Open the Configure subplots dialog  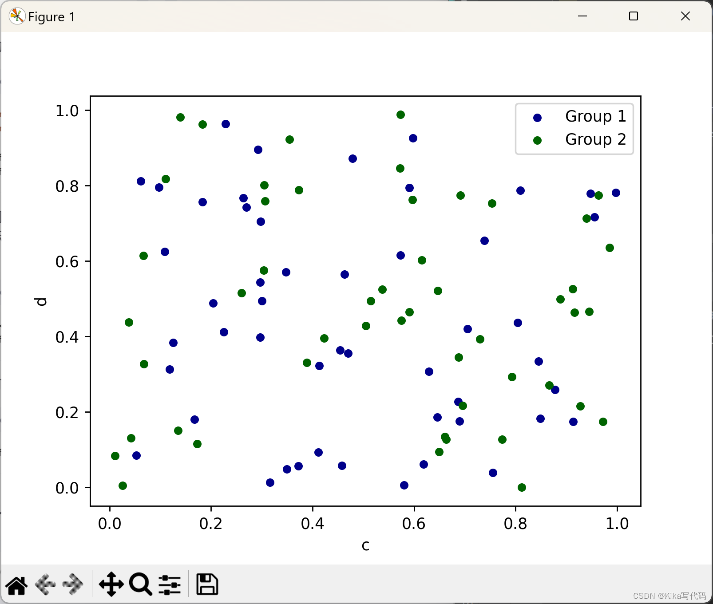point(170,584)
